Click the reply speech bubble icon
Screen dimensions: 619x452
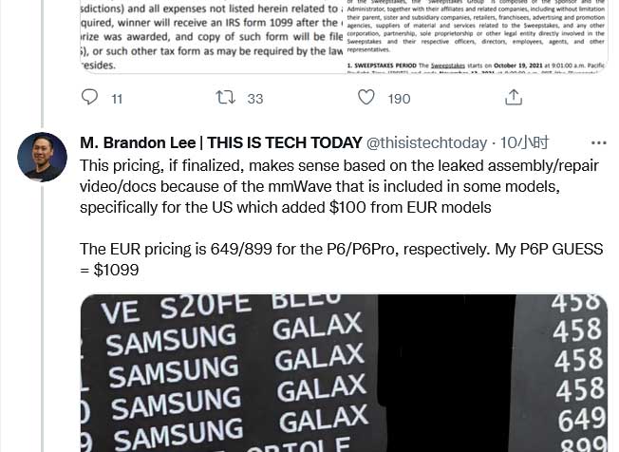click(89, 97)
